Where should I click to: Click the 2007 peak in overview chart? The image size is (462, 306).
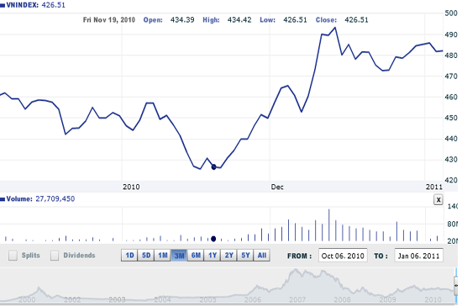[296, 270]
